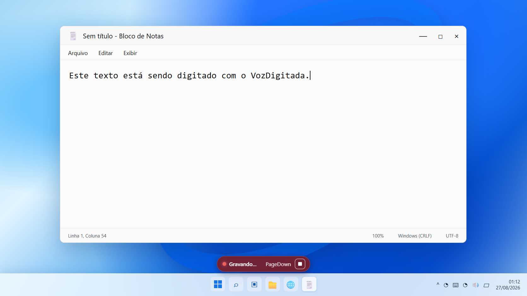Open the Windows Start menu
This screenshot has width=527, height=296.
pyautogui.click(x=218, y=284)
